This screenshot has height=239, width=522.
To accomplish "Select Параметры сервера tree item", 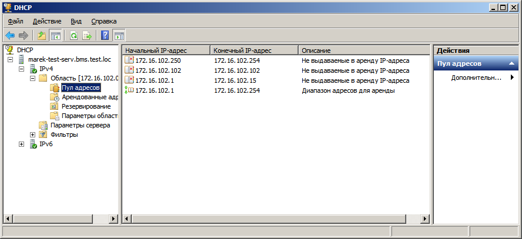I will [x=80, y=125].
